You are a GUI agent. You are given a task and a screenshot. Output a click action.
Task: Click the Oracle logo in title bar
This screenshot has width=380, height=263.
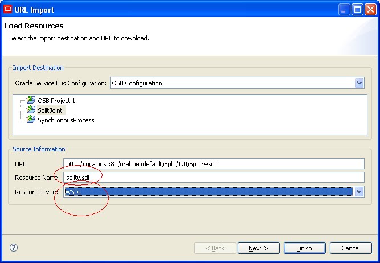(x=8, y=9)
